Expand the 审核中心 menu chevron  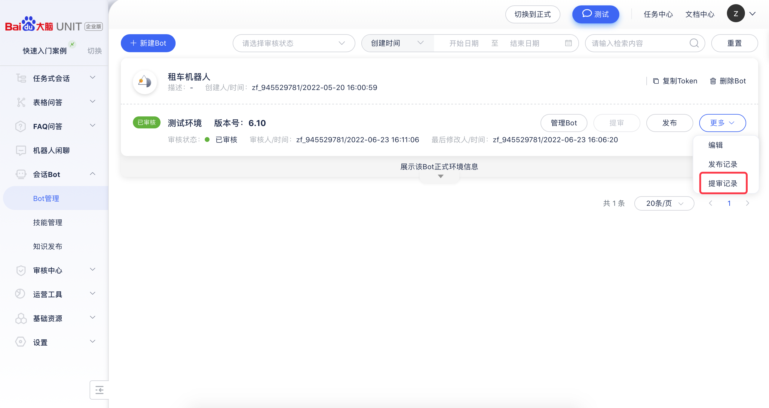coord(93,269)
